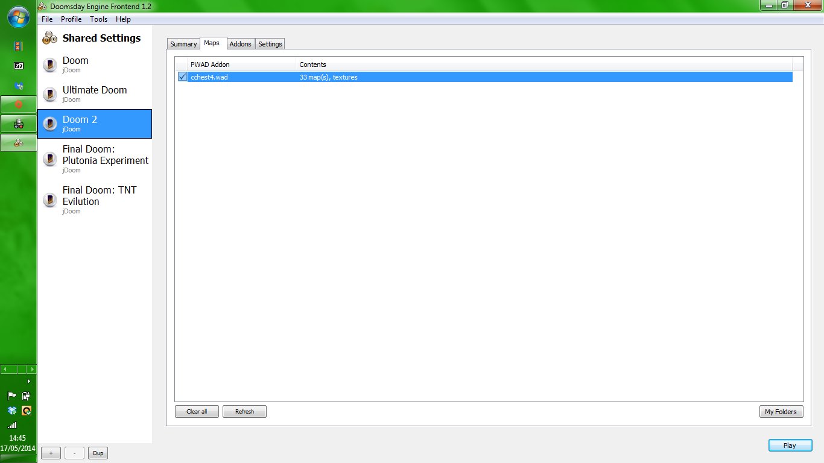
Task: Click the Clear all button
Action: coord(197,412)
